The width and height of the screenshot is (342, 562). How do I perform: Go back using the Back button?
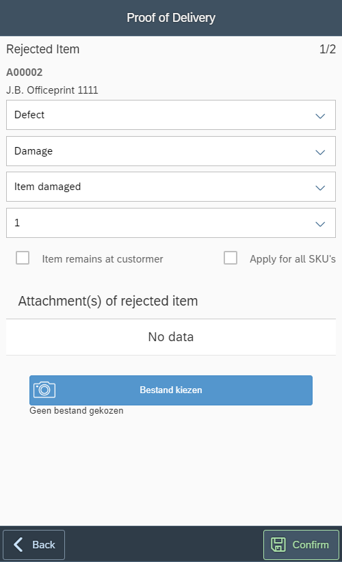click(x=34, y=544)
